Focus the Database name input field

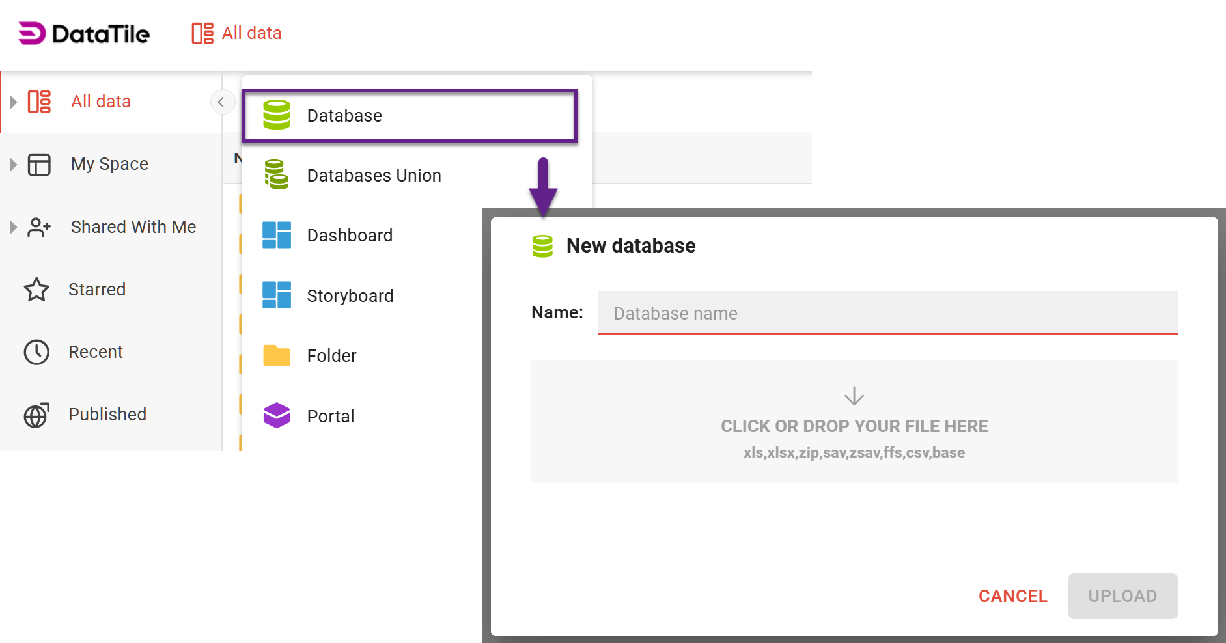[x=888, y=313]
